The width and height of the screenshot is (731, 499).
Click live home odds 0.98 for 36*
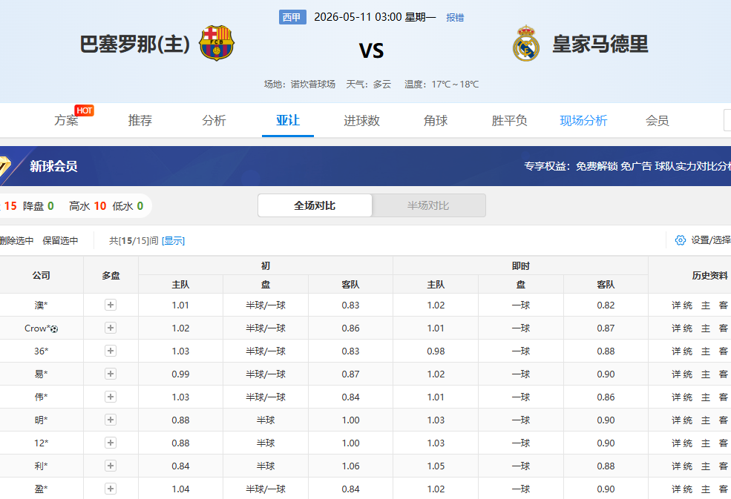(x=436, y=351)
